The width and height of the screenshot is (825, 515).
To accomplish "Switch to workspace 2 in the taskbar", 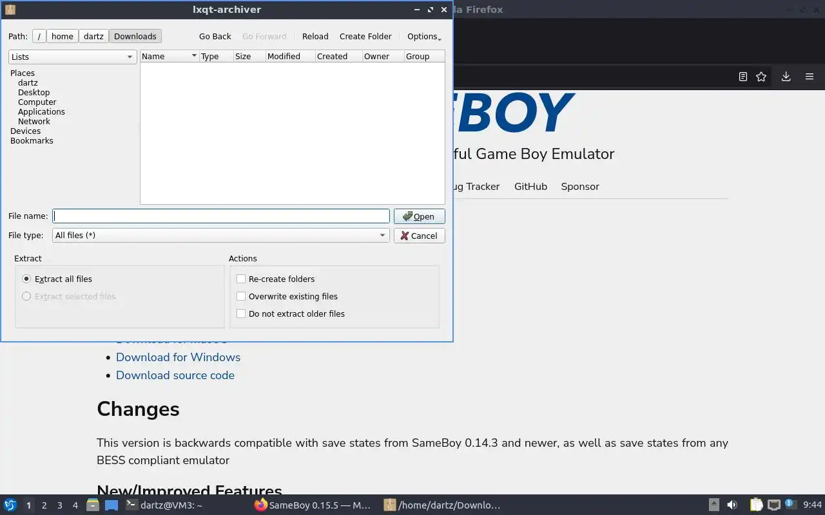I will point(44,505).
